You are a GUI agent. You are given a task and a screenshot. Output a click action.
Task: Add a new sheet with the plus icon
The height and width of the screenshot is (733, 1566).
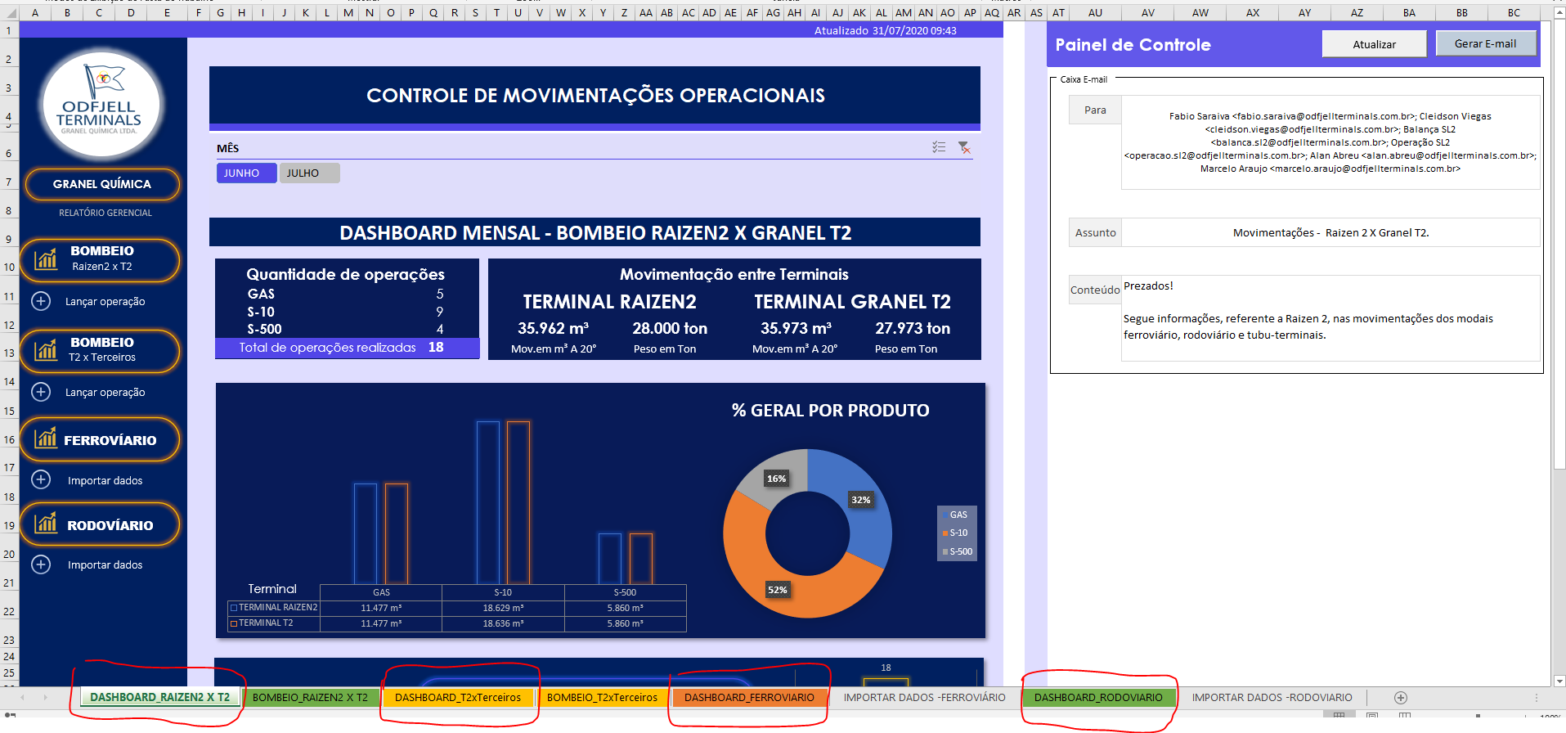[x=1401, y=698]
